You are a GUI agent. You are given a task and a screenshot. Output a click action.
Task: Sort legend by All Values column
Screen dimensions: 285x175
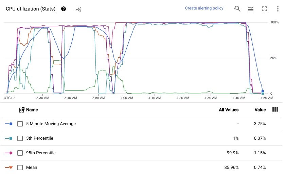229,110
